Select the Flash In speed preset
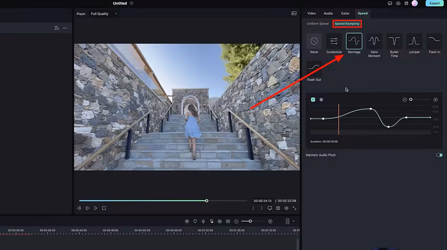 (434, 41)
